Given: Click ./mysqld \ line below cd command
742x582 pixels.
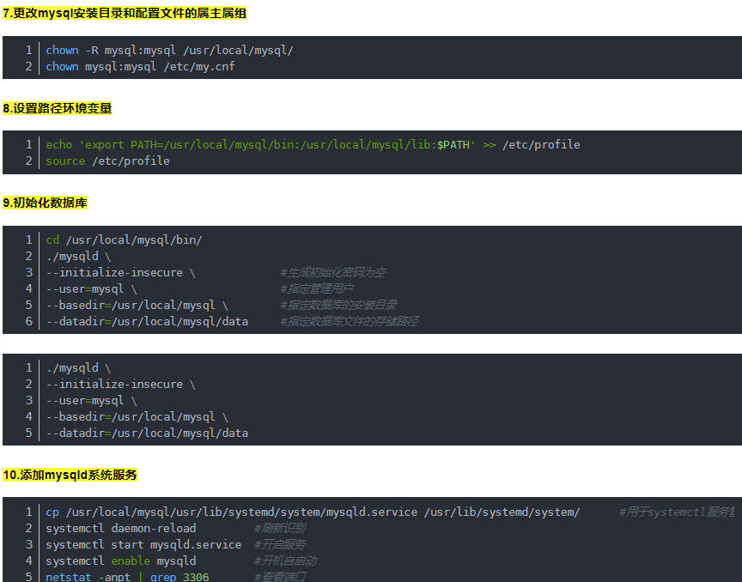Looking at the screenshot, I should [x=78, y=257].
